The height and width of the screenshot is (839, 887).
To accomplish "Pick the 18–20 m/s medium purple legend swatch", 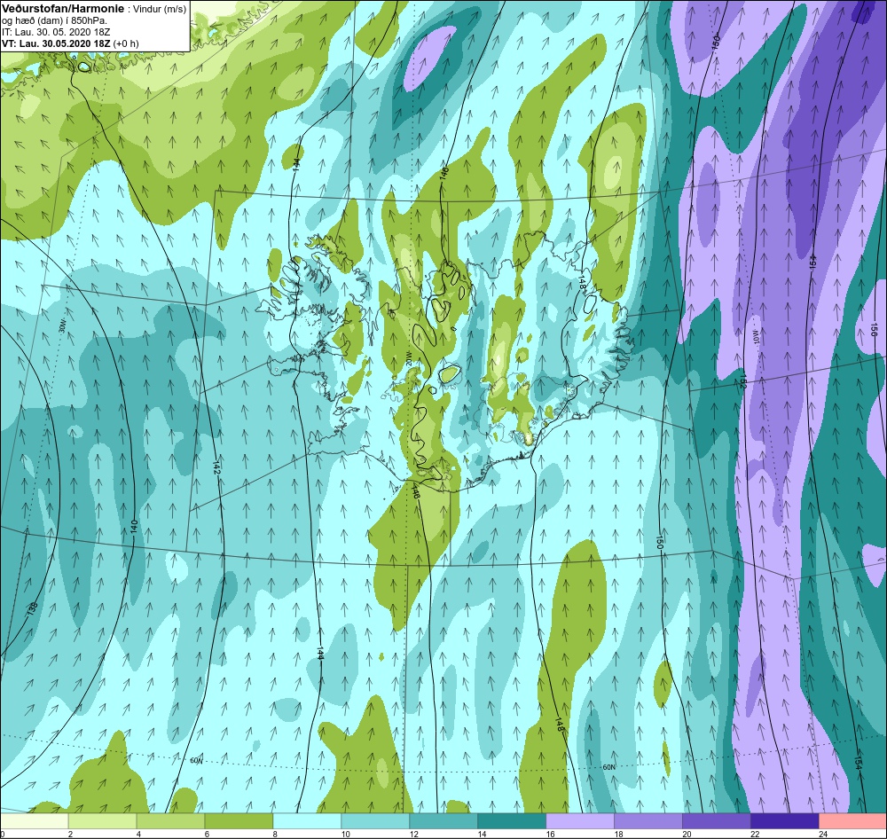I will coord(648,820).
